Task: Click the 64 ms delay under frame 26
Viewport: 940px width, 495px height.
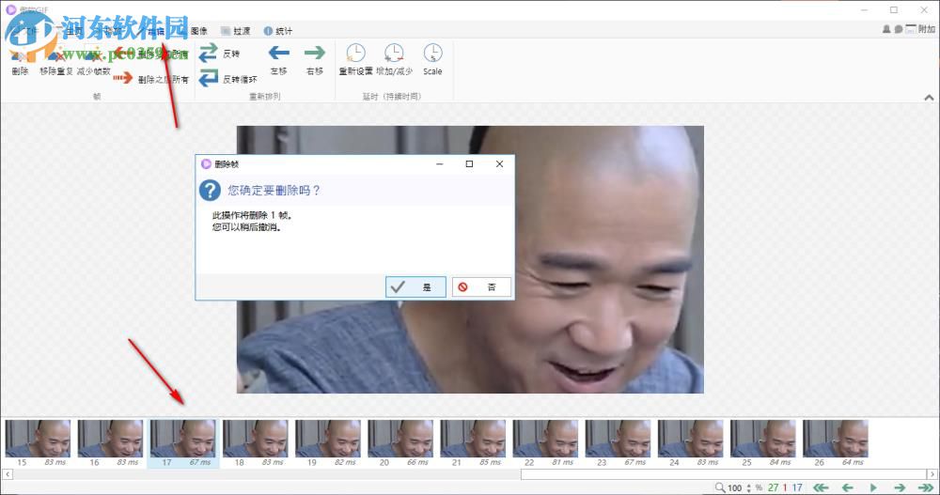Action: point(854,463)
